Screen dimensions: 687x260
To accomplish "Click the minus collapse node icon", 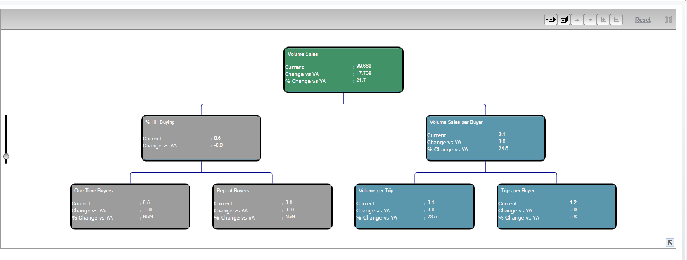I will coord(617,20).
